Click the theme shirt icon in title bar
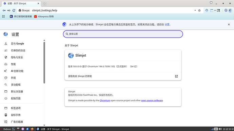 (x=211, y=3)
